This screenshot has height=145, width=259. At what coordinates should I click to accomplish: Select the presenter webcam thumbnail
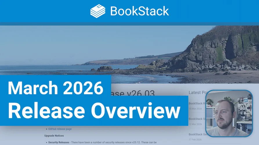(x=229, y=113)
